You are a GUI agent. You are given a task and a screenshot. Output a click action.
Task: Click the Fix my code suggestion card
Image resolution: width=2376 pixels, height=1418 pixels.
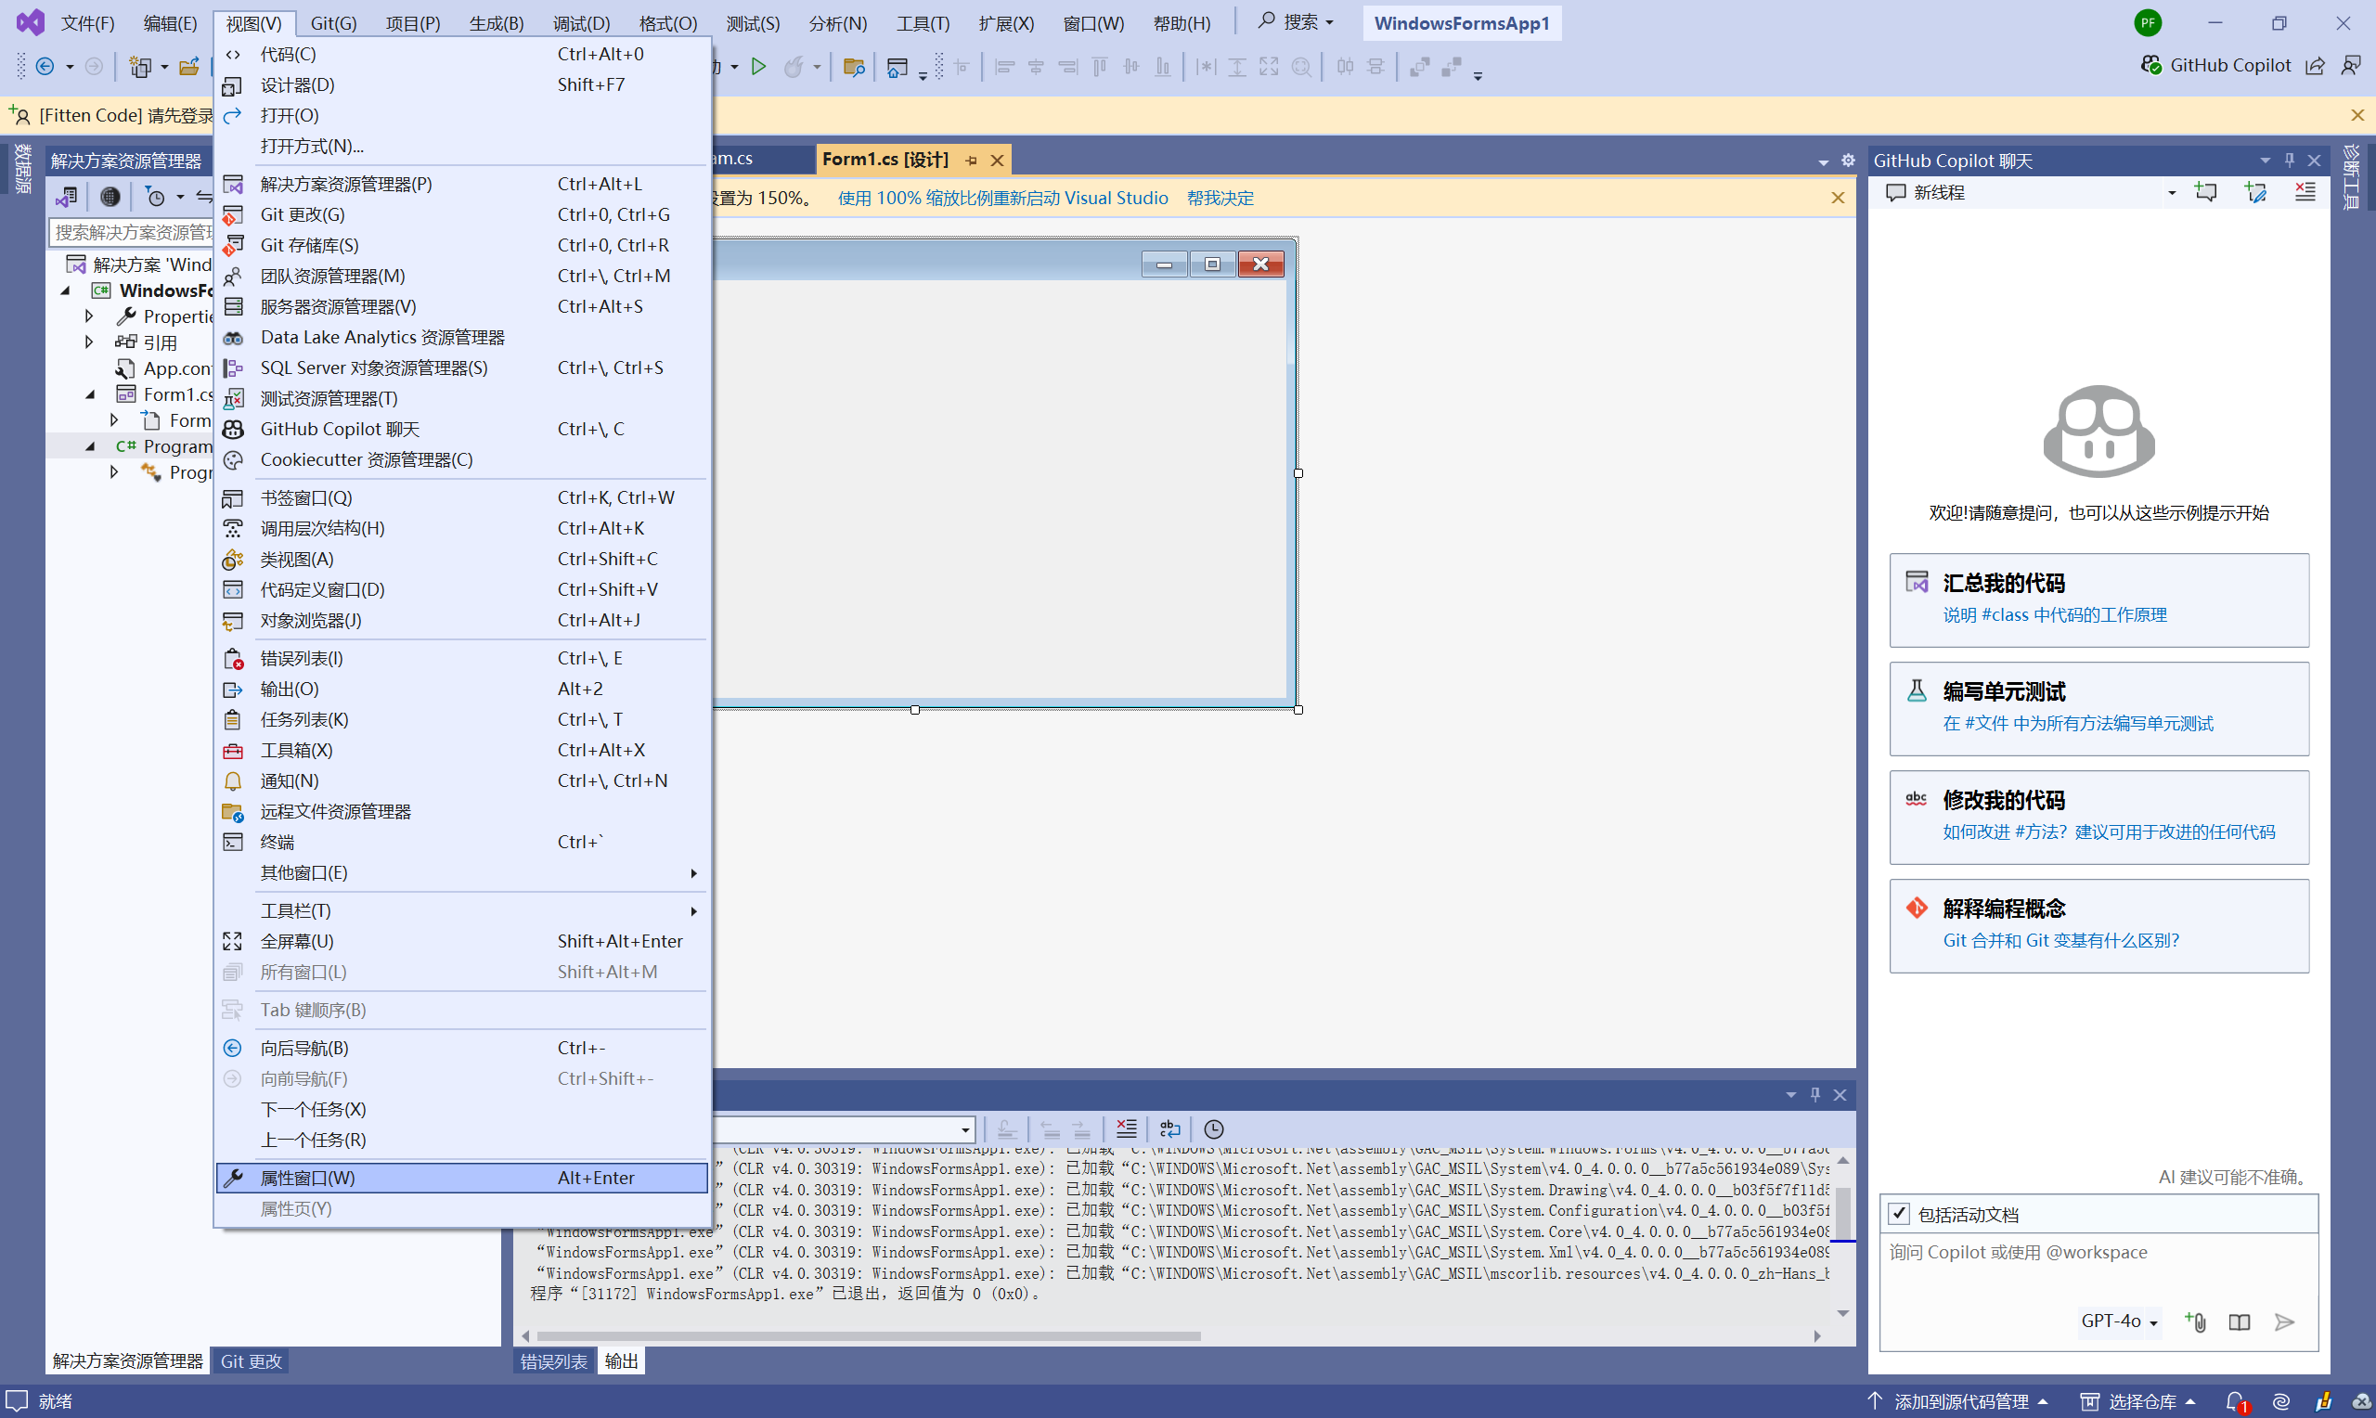[x=2098, y=817]
